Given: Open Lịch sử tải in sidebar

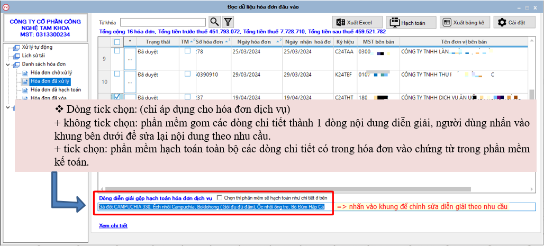Looking at the screenshot, I should (x=33, y=56).
